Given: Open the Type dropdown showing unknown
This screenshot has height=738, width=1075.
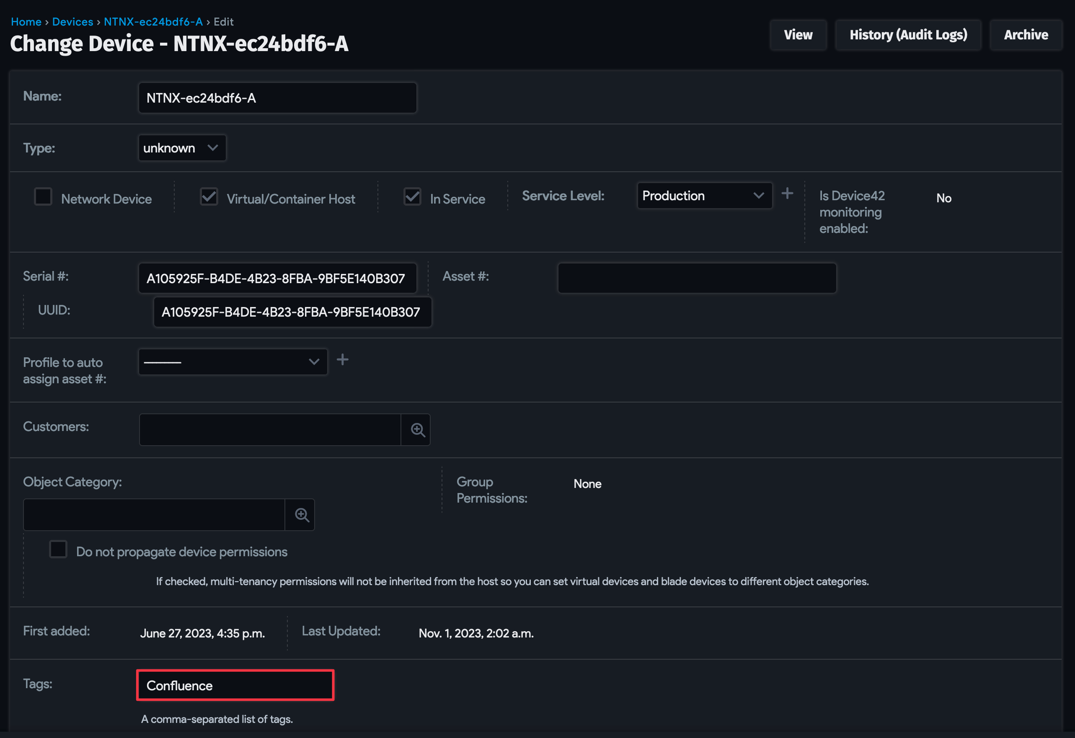Looking at the screenshot, I should click(182, 148).
